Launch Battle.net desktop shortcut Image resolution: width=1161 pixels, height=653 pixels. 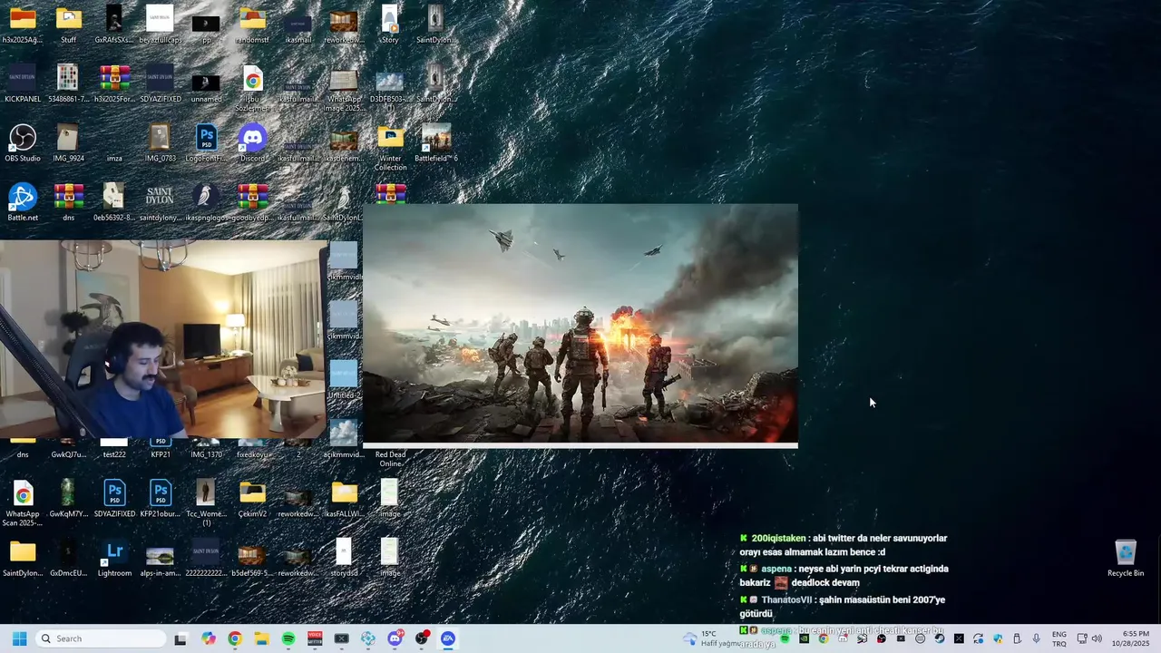[23, 202]
